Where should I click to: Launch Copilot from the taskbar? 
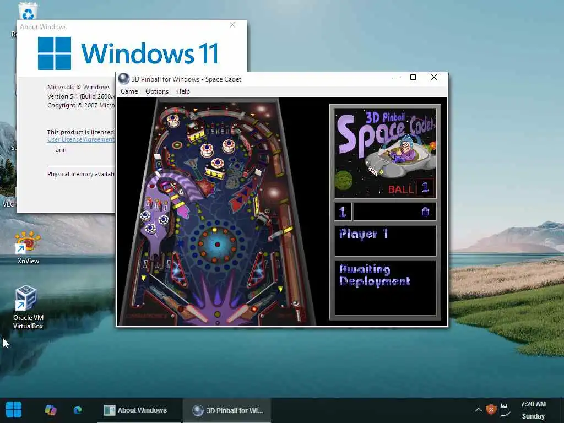[50, 410]
